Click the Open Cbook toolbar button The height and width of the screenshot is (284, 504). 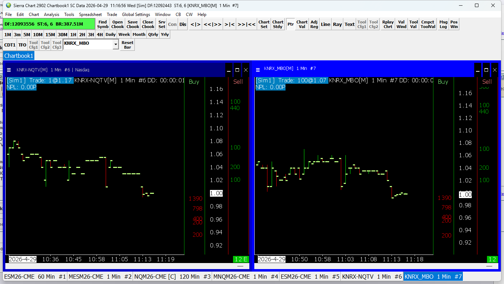[117, 24]
